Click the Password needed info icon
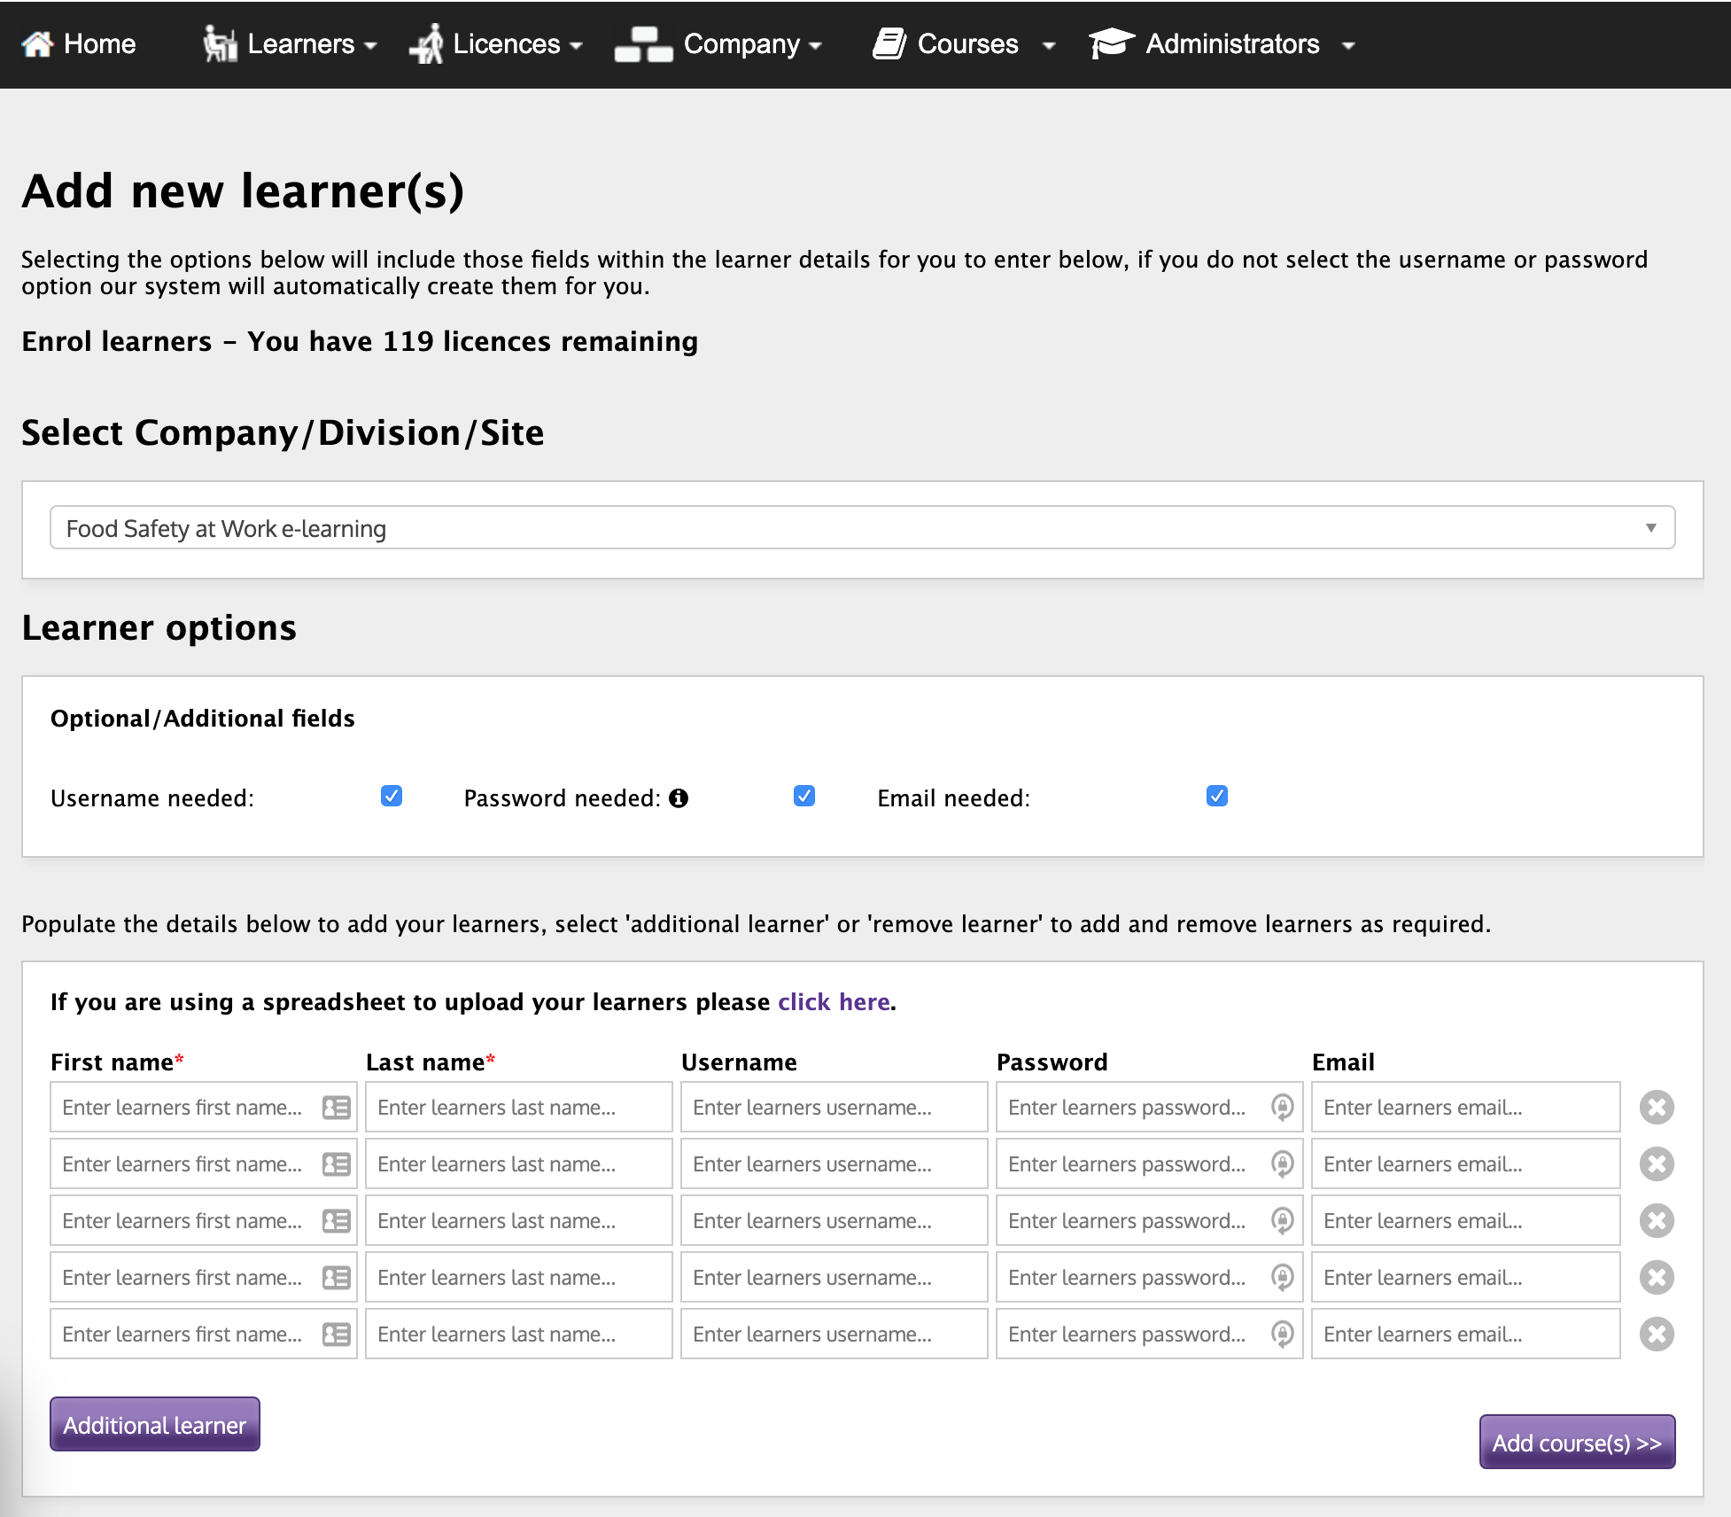The width and height of the screenshot is (1731, 1517). click(x=679, y=798)
